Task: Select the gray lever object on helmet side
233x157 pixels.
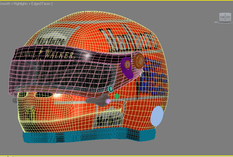Action: click(97, 100)
